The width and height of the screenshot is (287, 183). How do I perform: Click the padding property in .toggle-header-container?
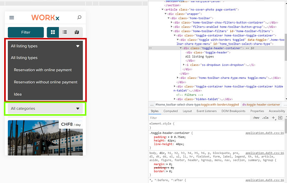pyautogui.click(x=160, y=137)
